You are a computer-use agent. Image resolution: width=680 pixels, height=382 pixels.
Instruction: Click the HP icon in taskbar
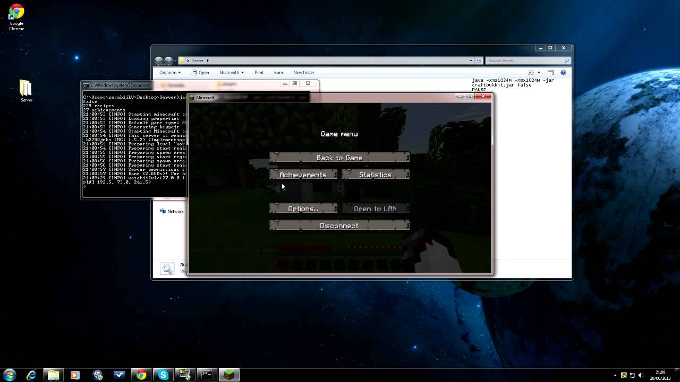coord(97,375)
